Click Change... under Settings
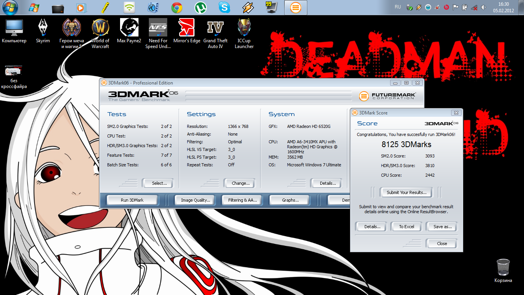Image resolution: width=524 pixels, height=295 pixels. (240, 183)
